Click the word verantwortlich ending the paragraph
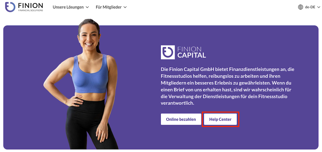Image resolution: width=322 pixels, height=152 pixels. coord(177,103)
